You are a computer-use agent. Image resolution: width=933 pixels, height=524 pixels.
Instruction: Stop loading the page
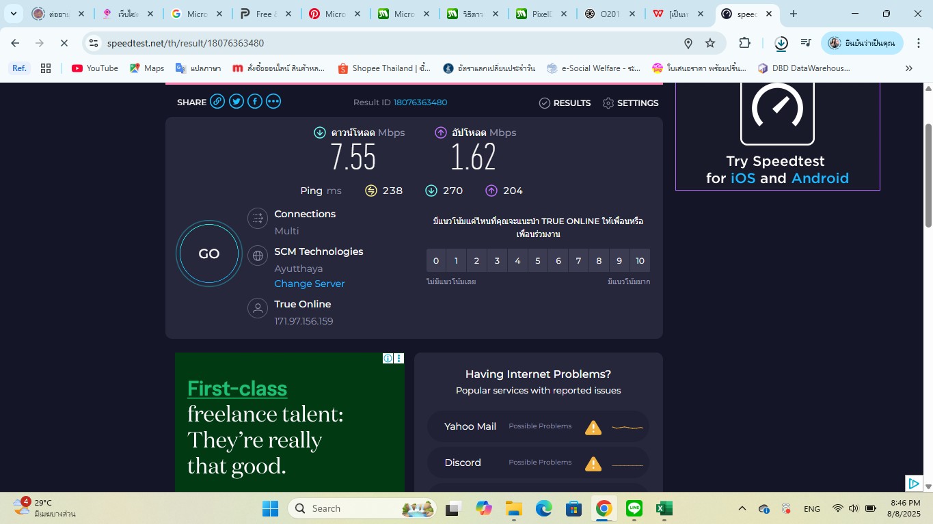tap(64, 43)
